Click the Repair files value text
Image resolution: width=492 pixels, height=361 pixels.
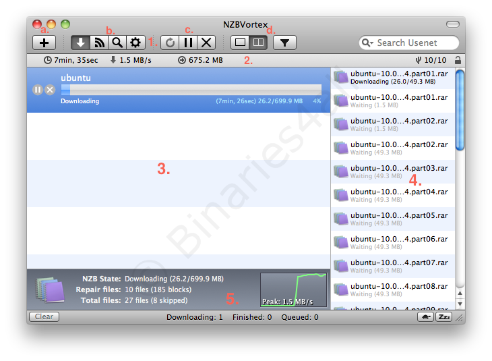[x=158, y=289]
